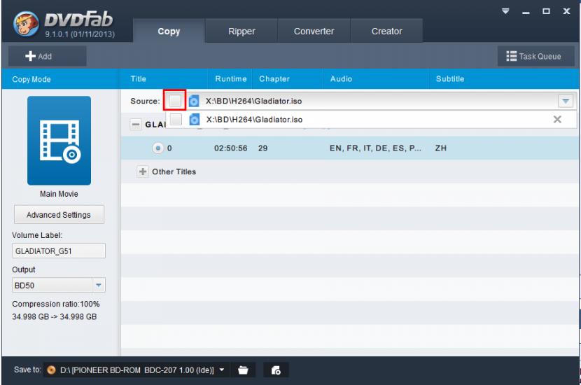Expand the Other Titles group
The image size is (581, 385).
click(143, 171)
